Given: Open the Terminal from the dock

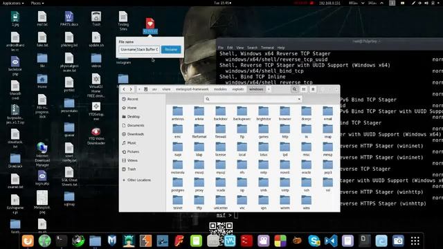Looking at the screenshot, I should click(x=62, y=241).
